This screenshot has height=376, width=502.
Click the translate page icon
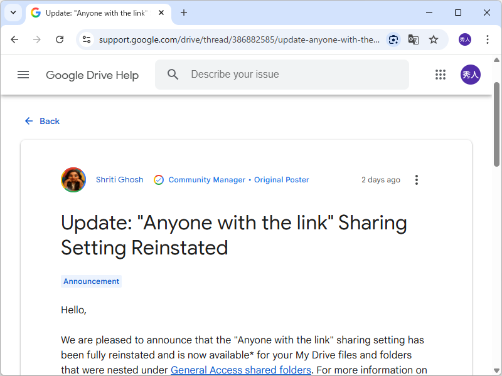coord(414,39)
